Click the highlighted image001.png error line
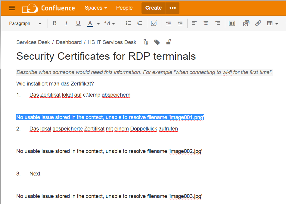The image size is (286, 204). point(110,117)
